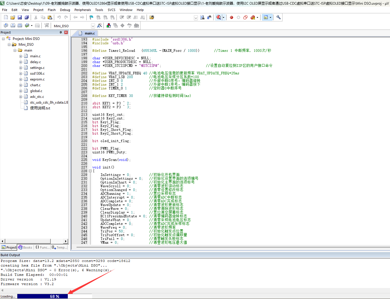Click the Save file toolbar icon
The width and height of the screenshot is (390, 299).
coord(20,17)
